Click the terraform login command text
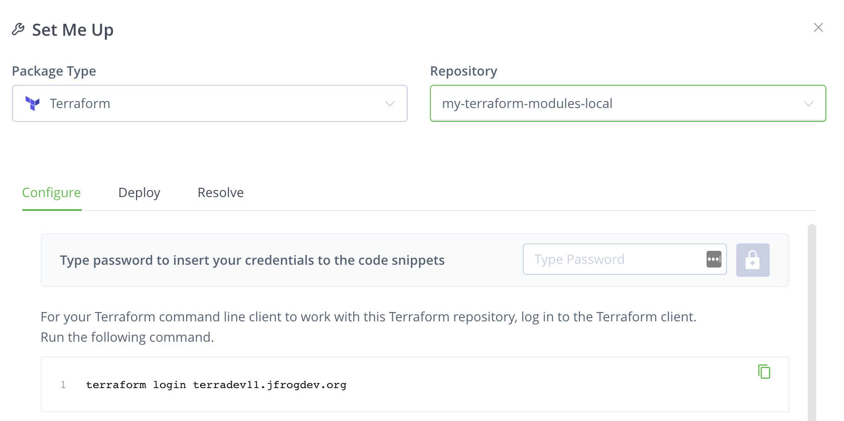 point(216,385)
